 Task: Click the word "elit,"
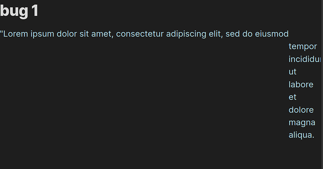(216, 34)
